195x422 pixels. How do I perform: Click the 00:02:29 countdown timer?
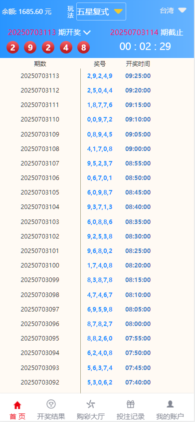pyautogui.click(x=145, y=46)
